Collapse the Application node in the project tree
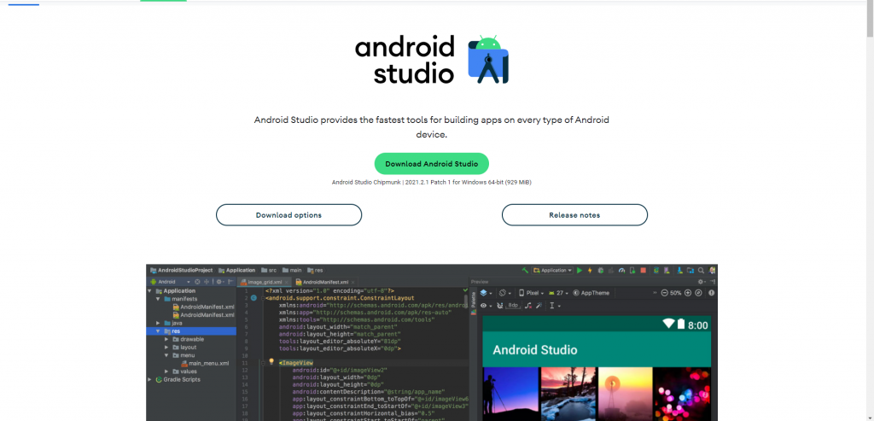The image size is (874, 421). click(150, 290)
